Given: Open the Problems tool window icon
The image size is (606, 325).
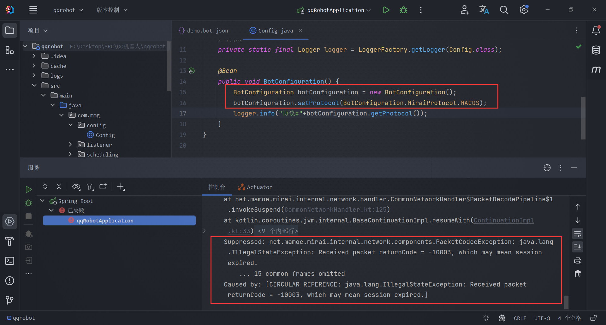Looking at the screenshot, I should pos(10,281).
